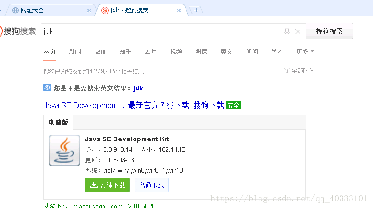Switch to 微信 search results

click(x=100, y=51)
